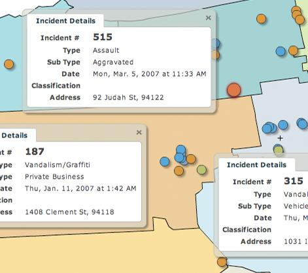Click the blue marker beside the orange one, upper right
Viewport: 308px width, 273px height.
pyautogui.click(x=281, y=51)
